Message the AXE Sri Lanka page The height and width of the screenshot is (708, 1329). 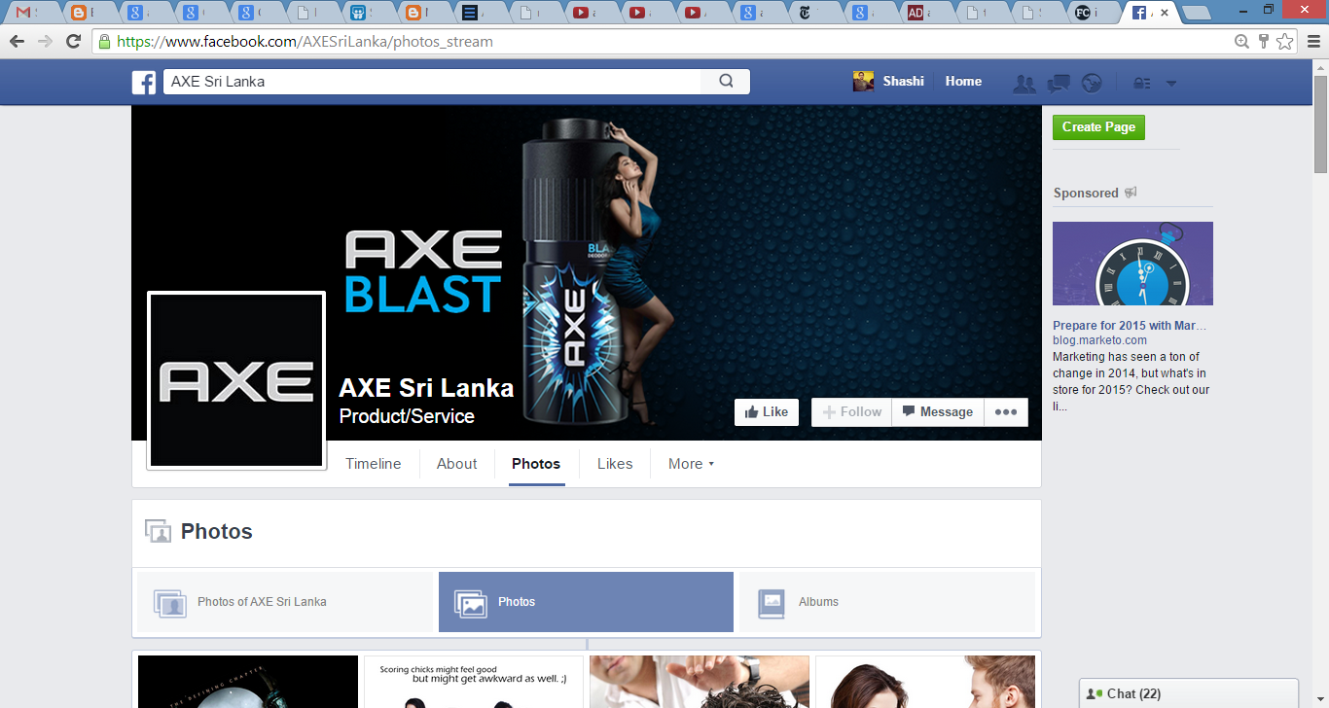point(938,412)
